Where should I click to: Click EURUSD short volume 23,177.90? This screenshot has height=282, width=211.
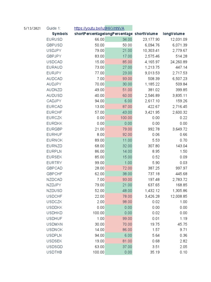pyautogui.click(x=151, y=39)
